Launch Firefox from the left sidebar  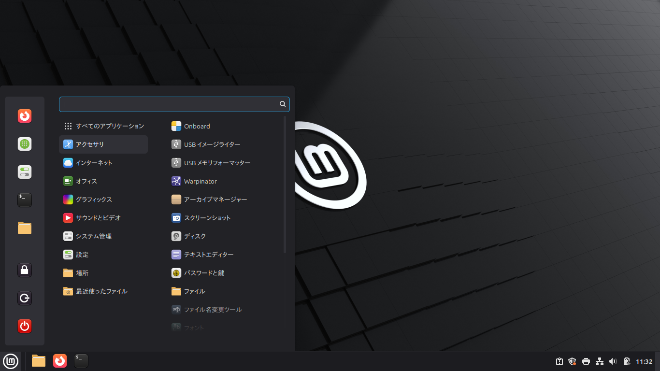[24, 116]
